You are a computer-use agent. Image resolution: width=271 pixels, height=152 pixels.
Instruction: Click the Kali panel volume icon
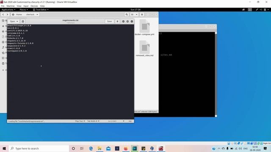coord(261,10)
